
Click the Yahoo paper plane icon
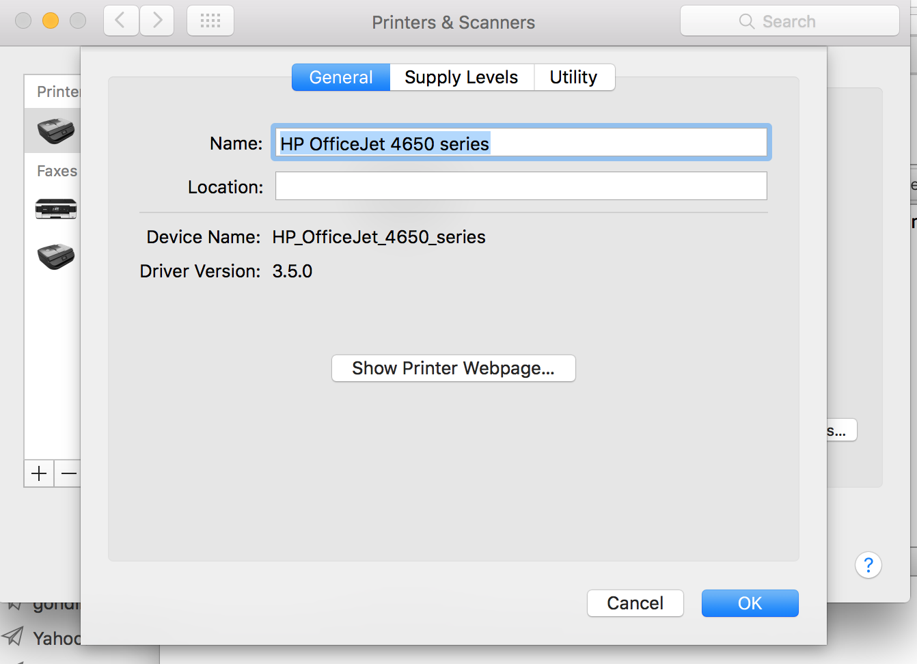(13, 637)
